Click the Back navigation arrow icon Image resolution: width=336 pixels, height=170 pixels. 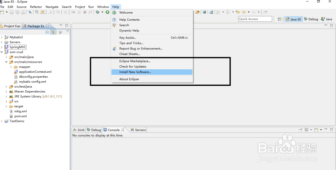[244, 12]
